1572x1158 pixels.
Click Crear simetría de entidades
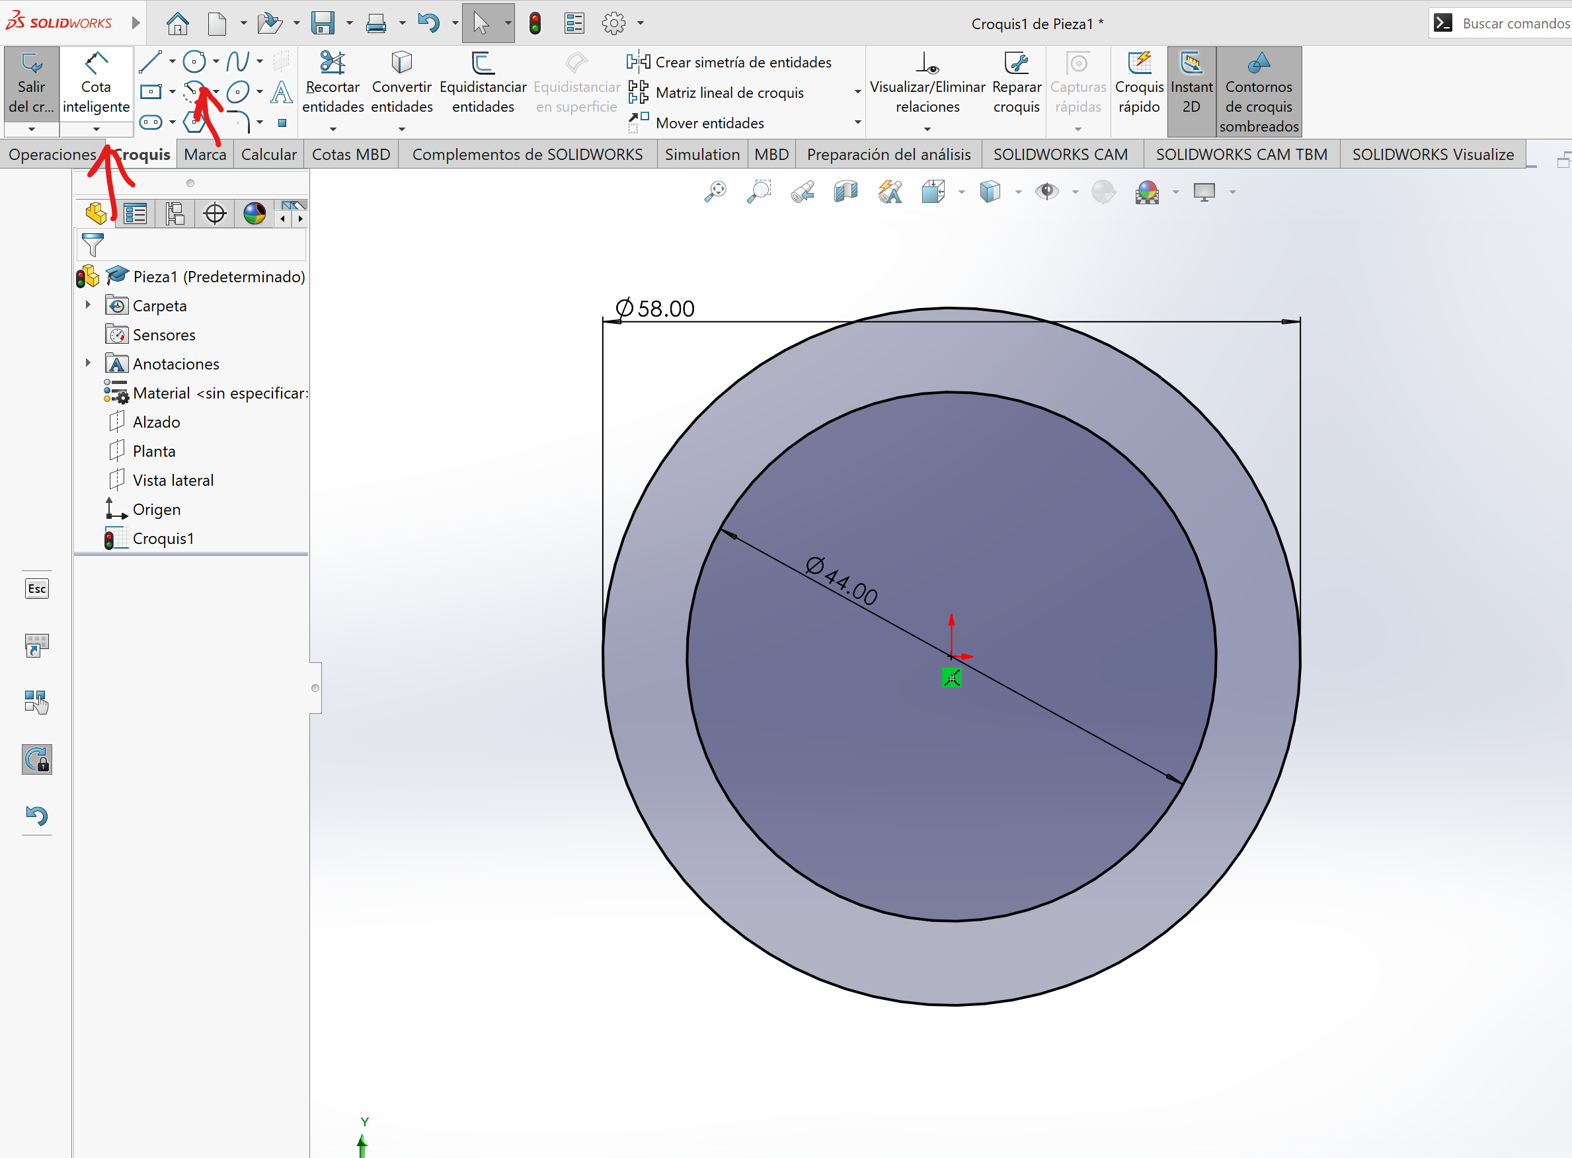(729, 61)
